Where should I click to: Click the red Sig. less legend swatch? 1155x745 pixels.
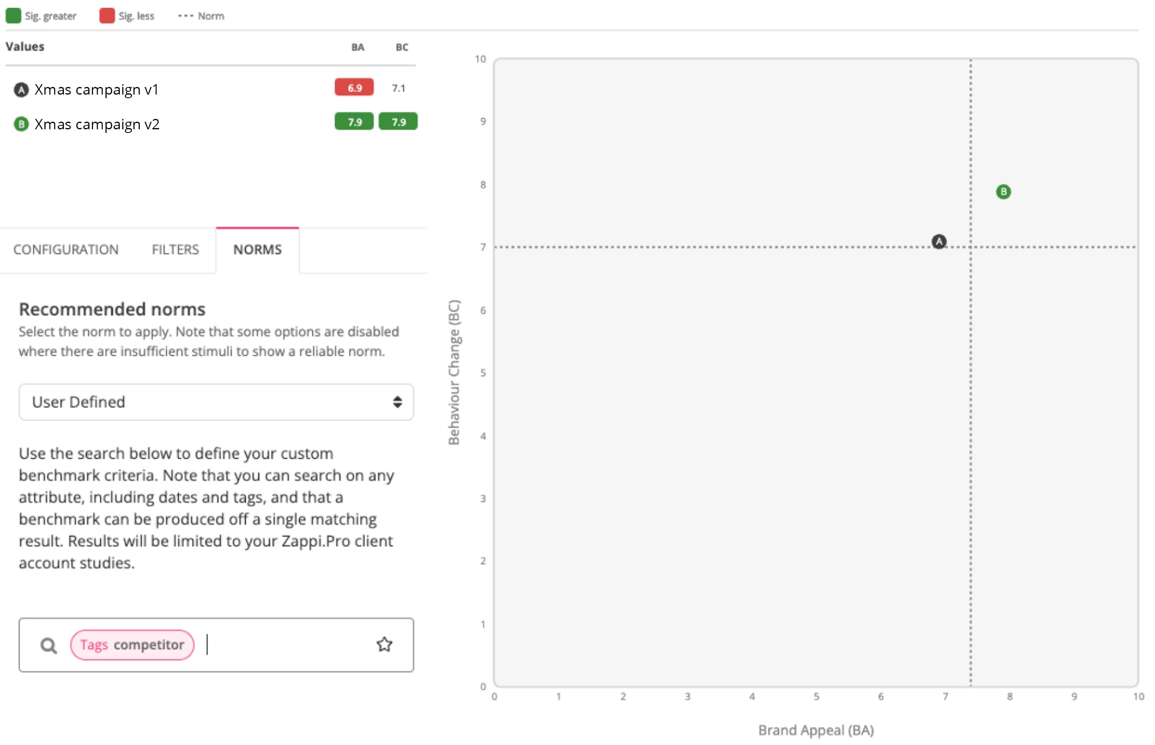click(x=107, y=16)
